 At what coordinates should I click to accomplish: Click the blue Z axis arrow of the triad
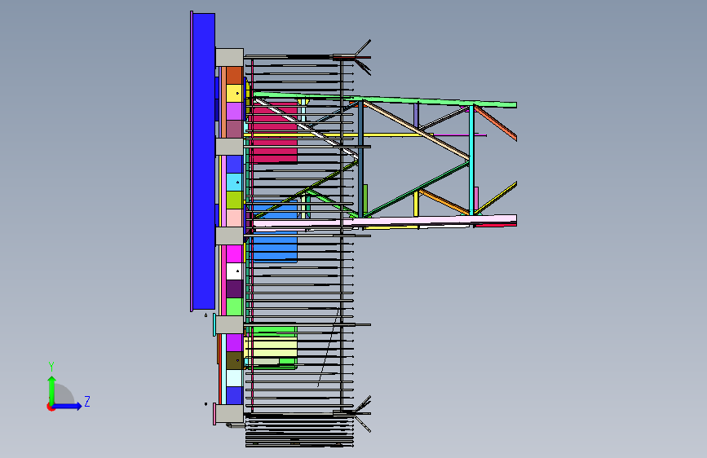tap(68, 406)
